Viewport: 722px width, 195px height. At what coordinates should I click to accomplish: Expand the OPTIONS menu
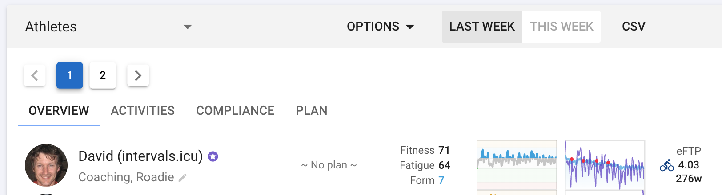[381, 27]
